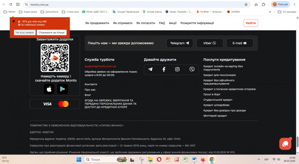Click the Monto app QR code
Viewport: 299px width, 164px height.
click(55, 58)
